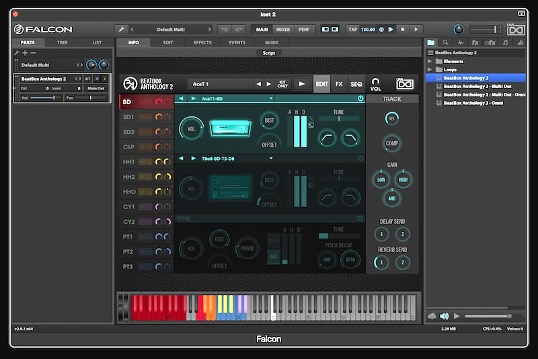Expand the Elements folder
The image size is (538, 359).
[x=430, y=61]
